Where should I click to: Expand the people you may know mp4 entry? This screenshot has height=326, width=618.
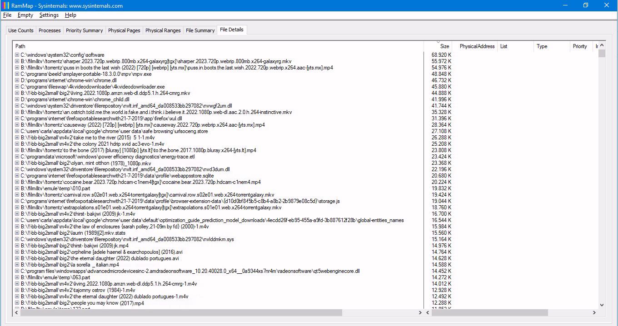(17, 303)
